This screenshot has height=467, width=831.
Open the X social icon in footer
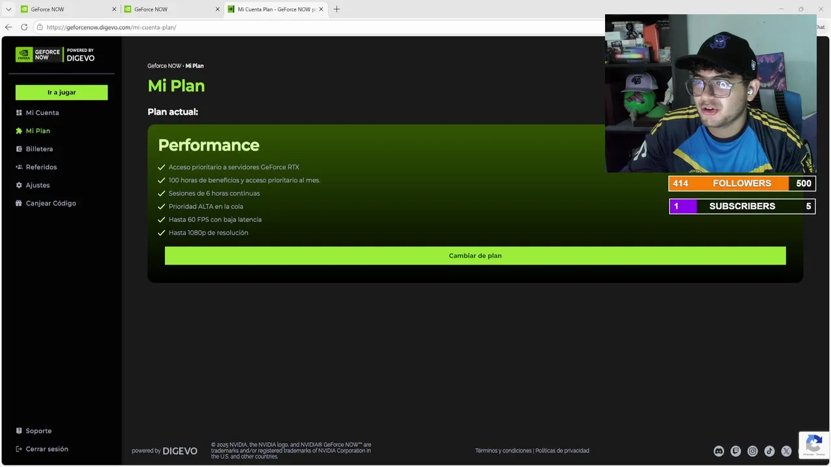coord(786,451)
